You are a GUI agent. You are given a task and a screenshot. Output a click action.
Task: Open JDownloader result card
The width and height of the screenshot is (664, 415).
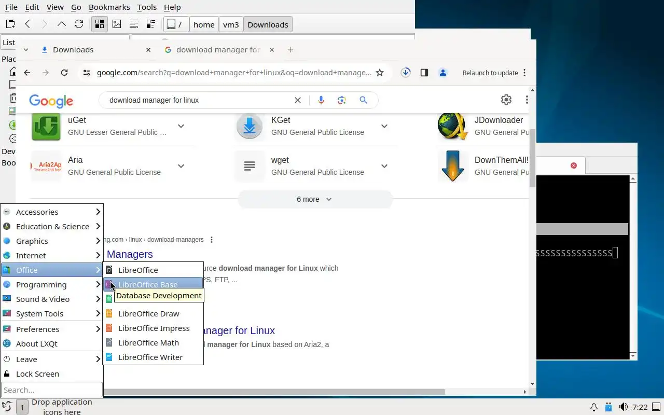483,126
